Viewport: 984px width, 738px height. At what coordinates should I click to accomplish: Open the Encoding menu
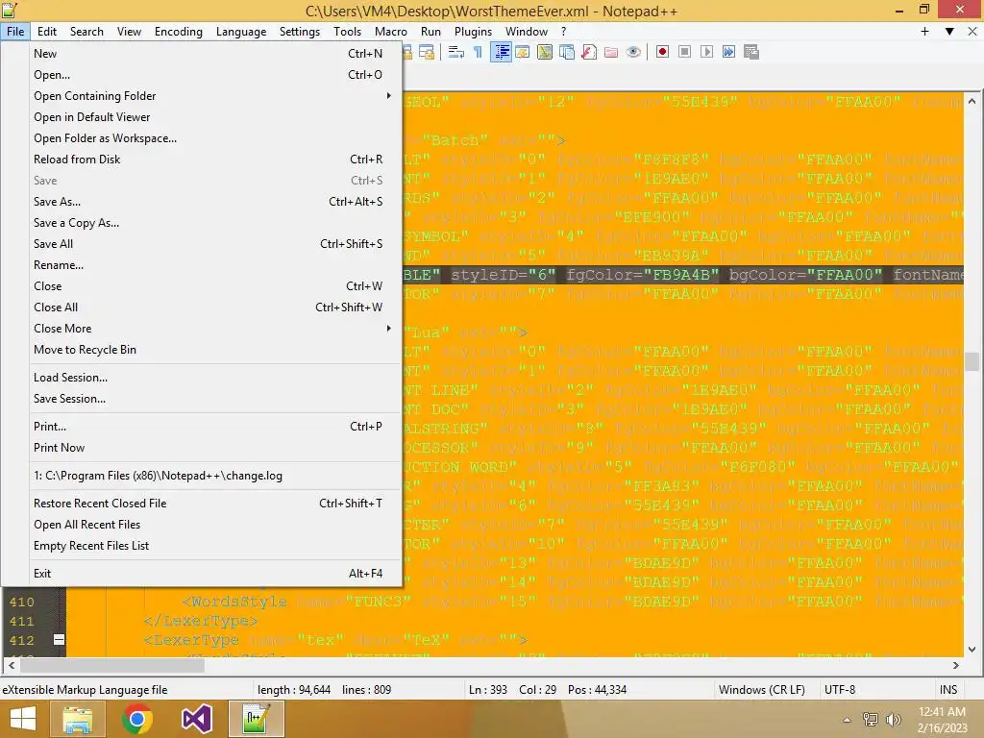point(179,32)
